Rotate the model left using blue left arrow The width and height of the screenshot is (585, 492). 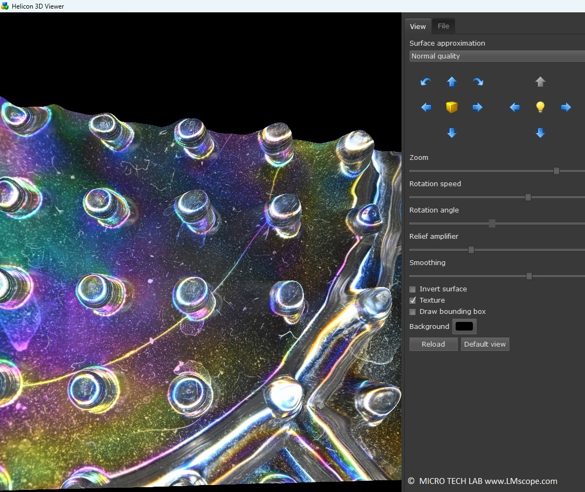[426, 107]
